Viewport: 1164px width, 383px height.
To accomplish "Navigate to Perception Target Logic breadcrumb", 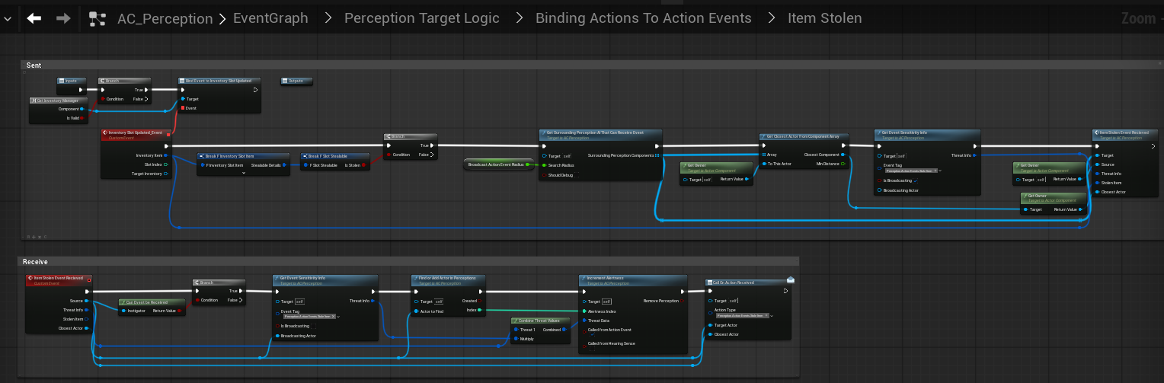I will (421, 18).
